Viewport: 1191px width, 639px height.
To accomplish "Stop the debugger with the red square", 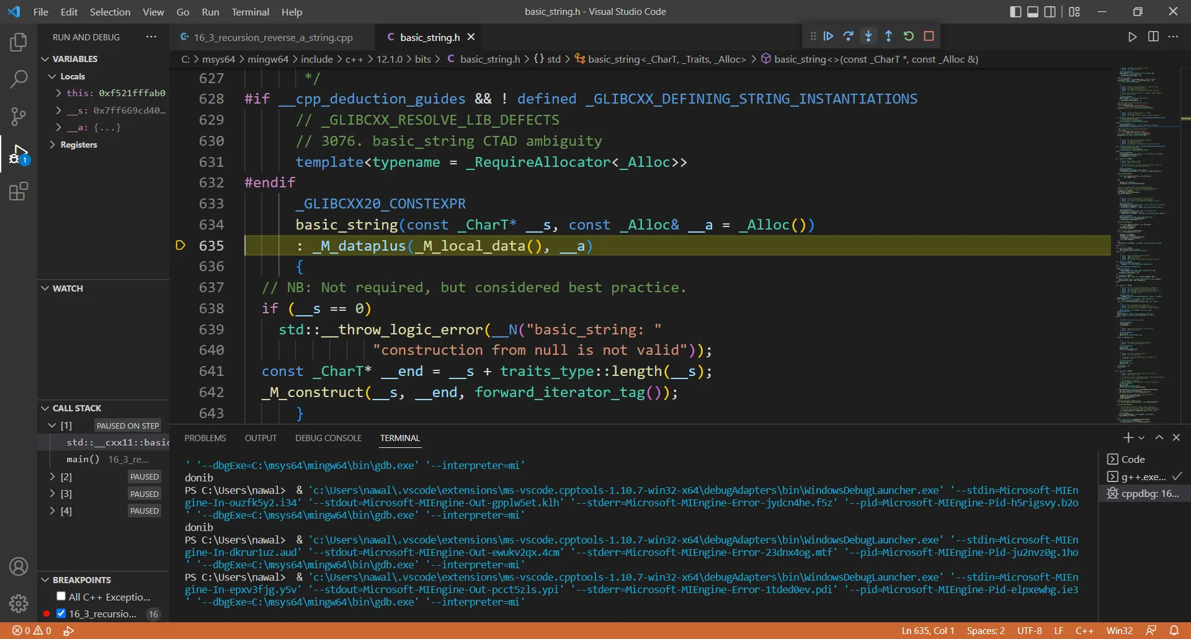I will [929, 36].
